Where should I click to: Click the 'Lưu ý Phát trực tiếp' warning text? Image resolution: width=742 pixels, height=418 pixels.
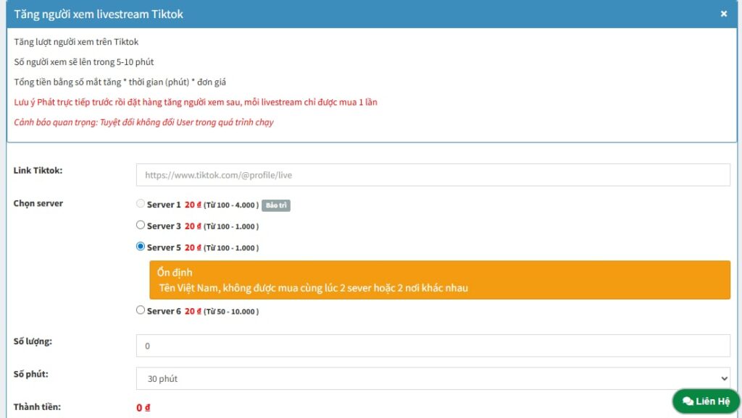196,102
